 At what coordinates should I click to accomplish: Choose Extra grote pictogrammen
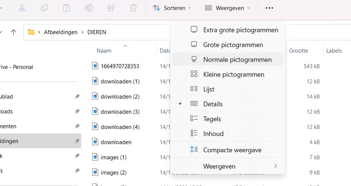[240, 30]
